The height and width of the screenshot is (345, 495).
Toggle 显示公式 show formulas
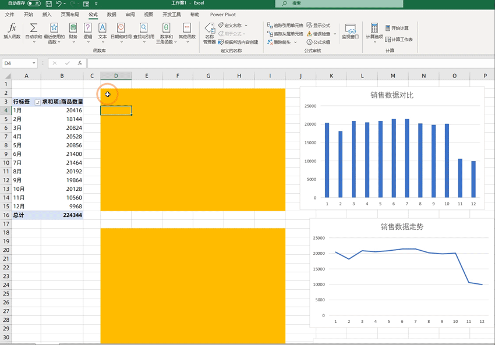[318, 26]
